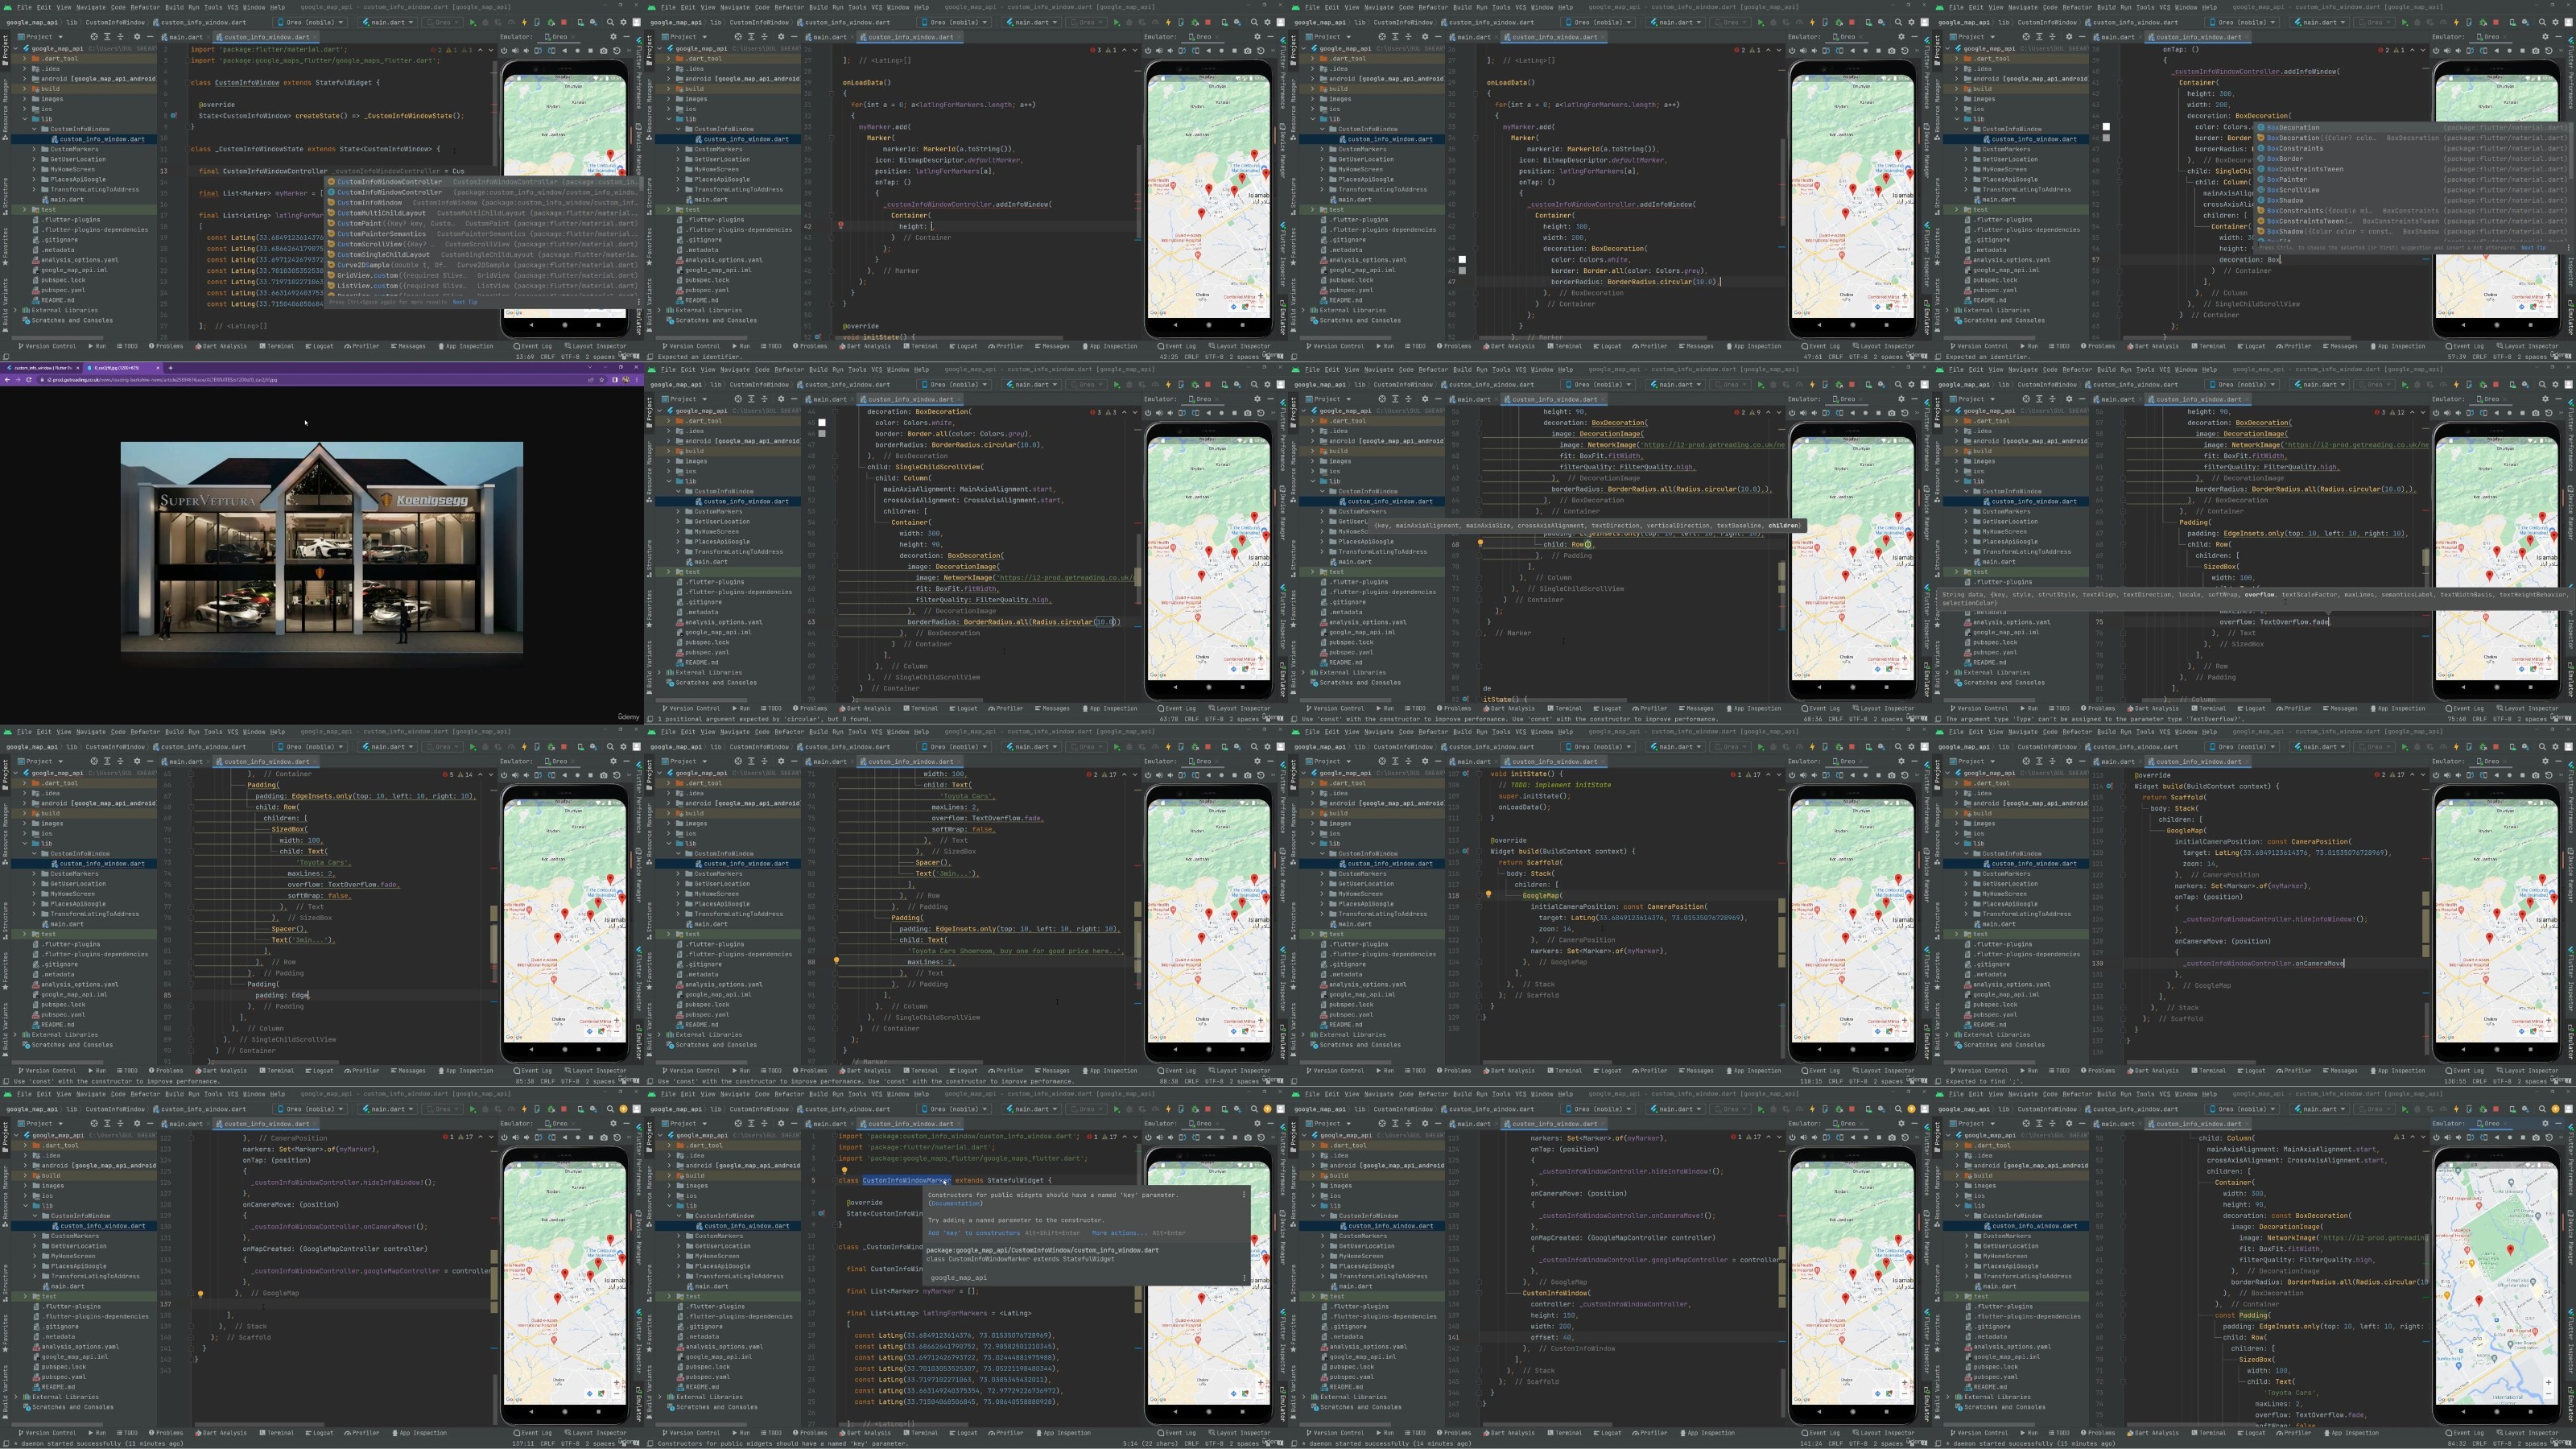The width and height of the screenshot is (2576, 1449).
Task: Click Chrome address bar with getreading URL
Action: [x=320, y=380]
